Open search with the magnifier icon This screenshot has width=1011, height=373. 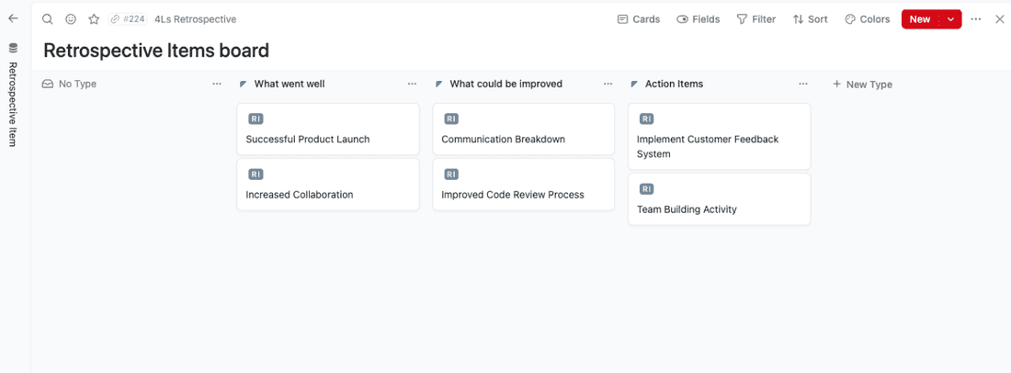pos(48,19)
